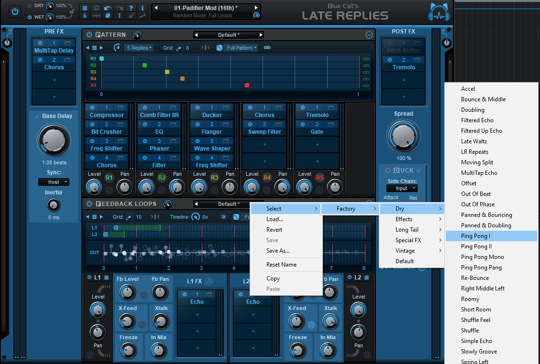
Task: Select Save As... in the context menu
Action: coord(278,251)
